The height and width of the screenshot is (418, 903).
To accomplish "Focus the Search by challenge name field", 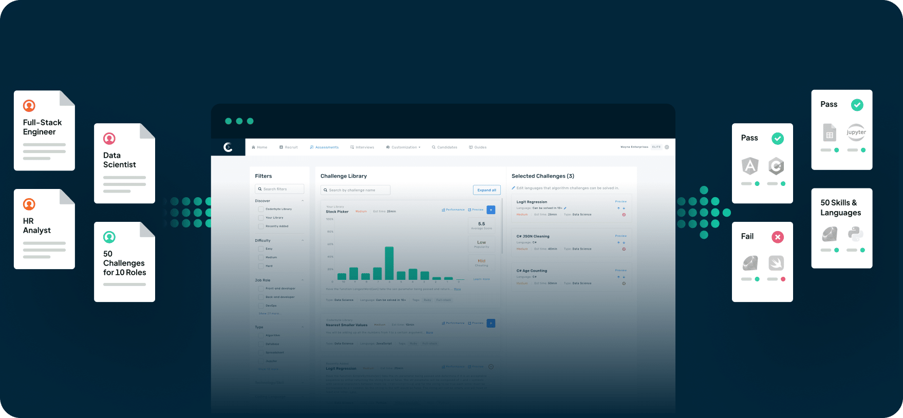I will 355,190.
